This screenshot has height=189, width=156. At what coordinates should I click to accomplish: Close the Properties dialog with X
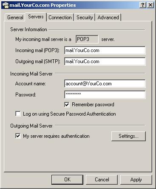coord(150,5)
